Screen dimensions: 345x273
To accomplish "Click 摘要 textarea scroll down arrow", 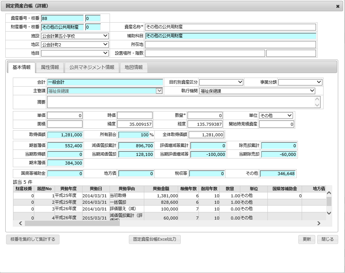I will 317,105.
